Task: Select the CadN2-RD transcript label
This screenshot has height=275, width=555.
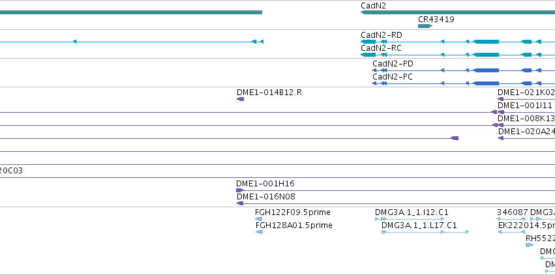Action: pyautogui.click(x=382, y=35)
